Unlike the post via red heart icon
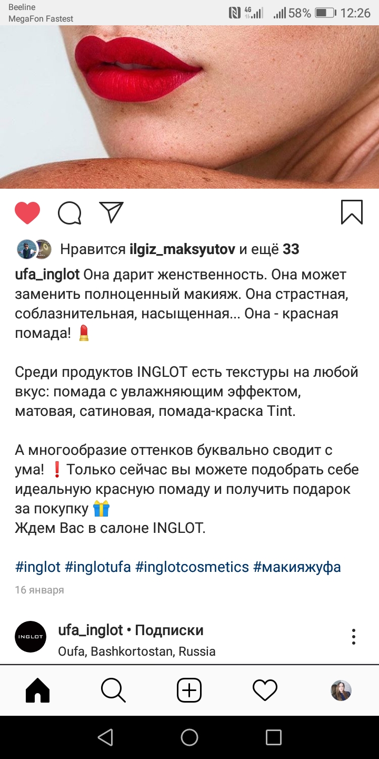Viewport: 379px width, 759px height. pos(27,213)
